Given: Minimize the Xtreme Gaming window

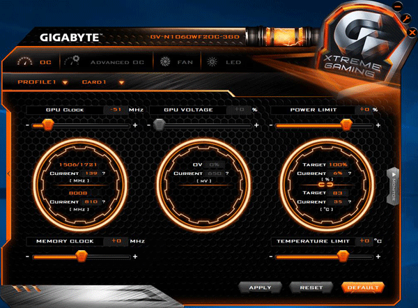Looking at the screenshot, I should (x=398, y=6).
